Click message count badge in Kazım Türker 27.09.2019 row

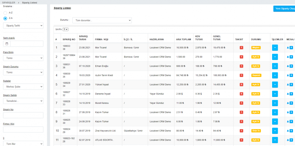tap(291, 112)
